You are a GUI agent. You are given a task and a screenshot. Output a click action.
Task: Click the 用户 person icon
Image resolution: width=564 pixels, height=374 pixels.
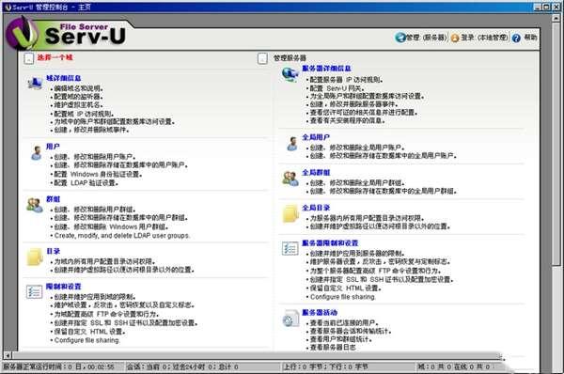36,153
